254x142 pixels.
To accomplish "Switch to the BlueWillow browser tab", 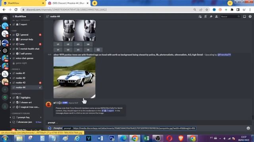I will point(23,3).
